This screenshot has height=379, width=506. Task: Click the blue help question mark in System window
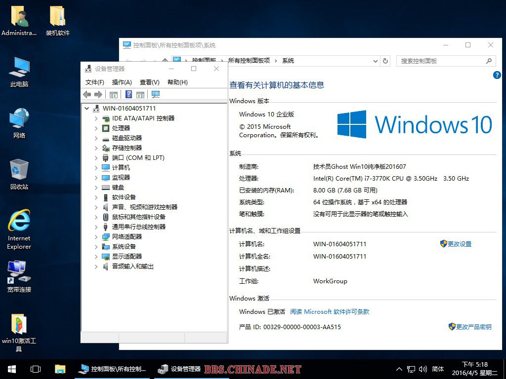pos(497,75)
